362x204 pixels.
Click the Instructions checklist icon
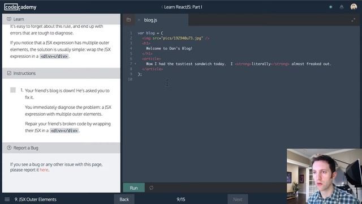9,73
